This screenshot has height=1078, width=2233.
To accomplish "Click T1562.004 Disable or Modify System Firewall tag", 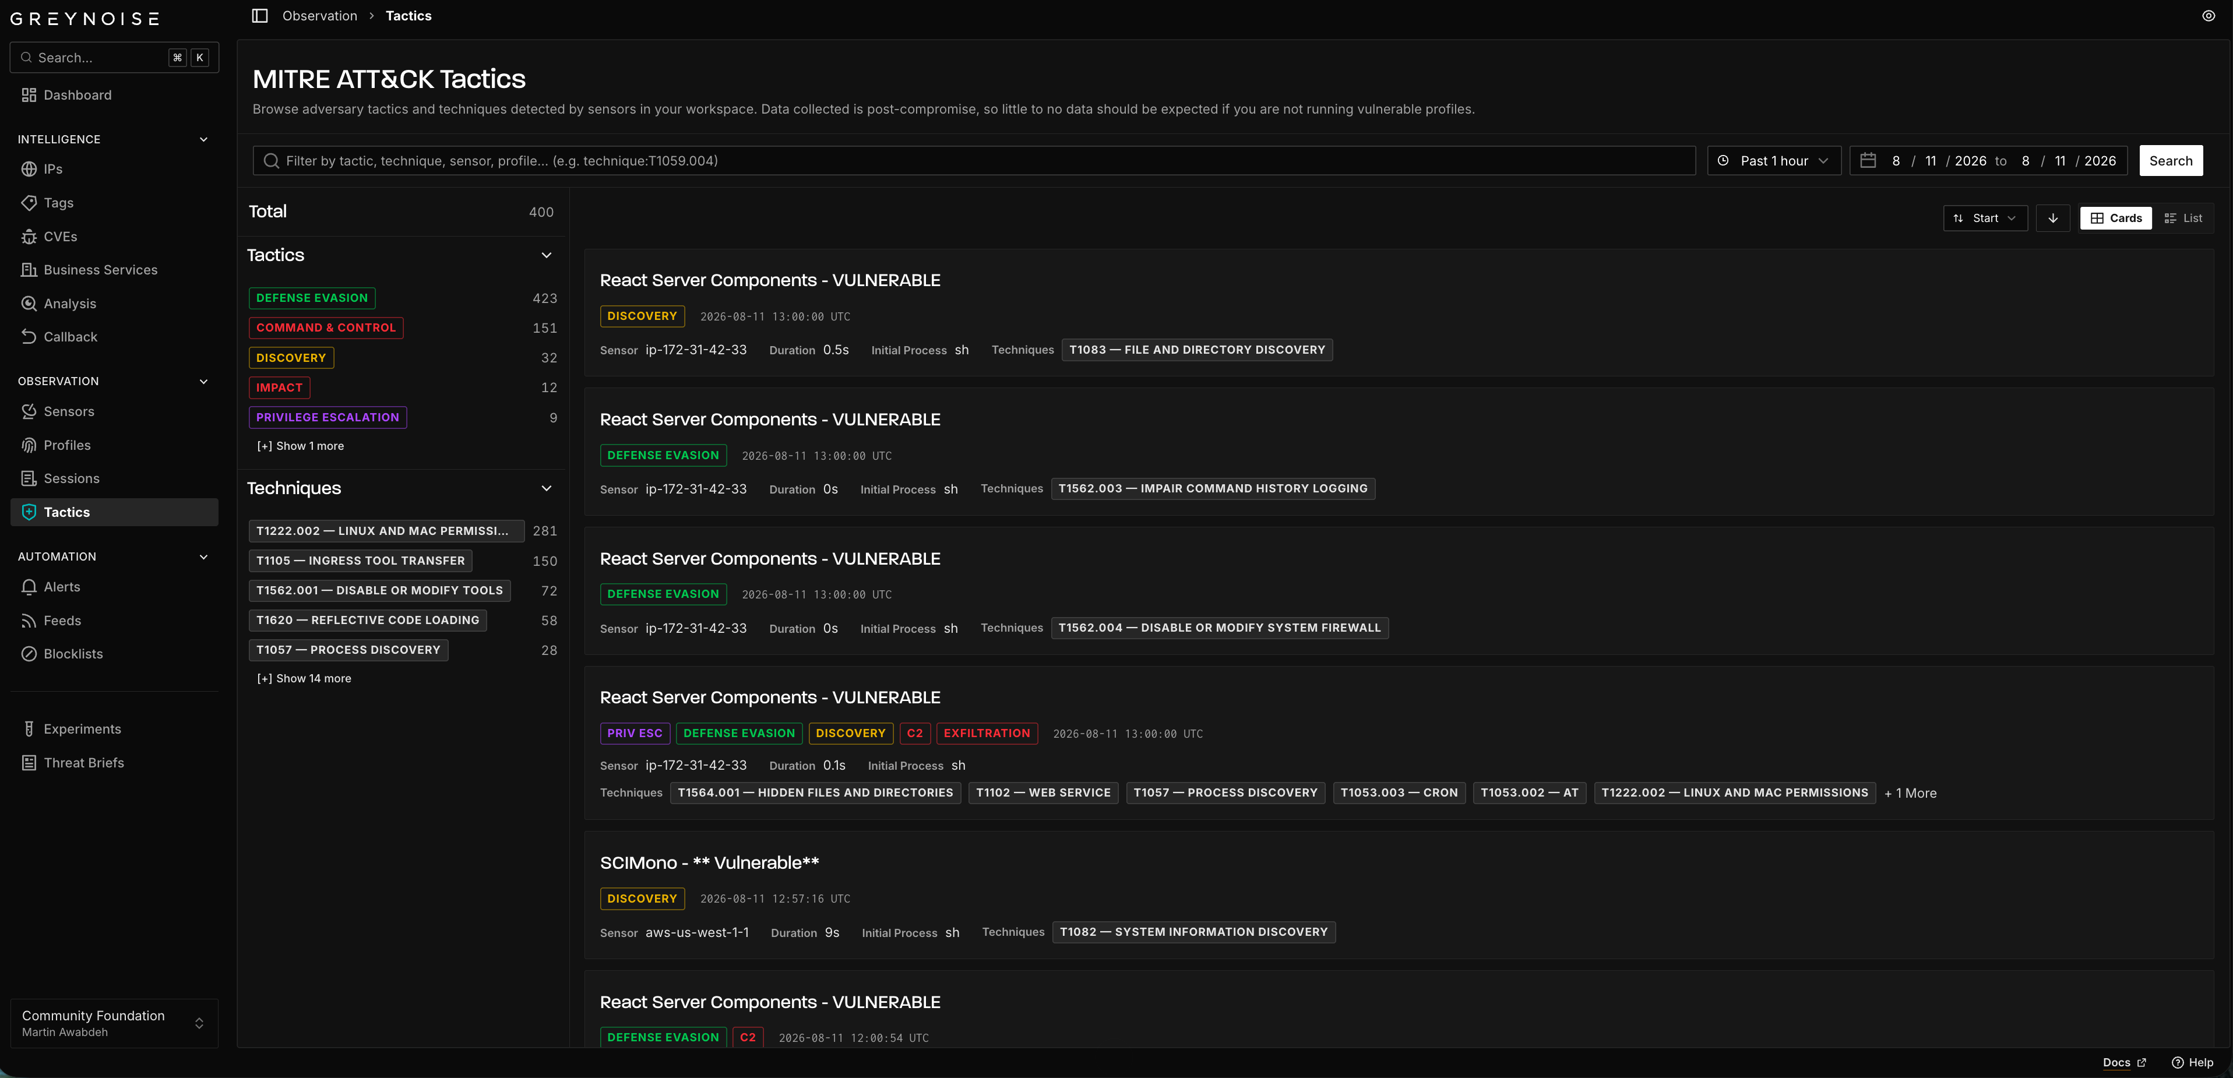I will [1220, 628].
